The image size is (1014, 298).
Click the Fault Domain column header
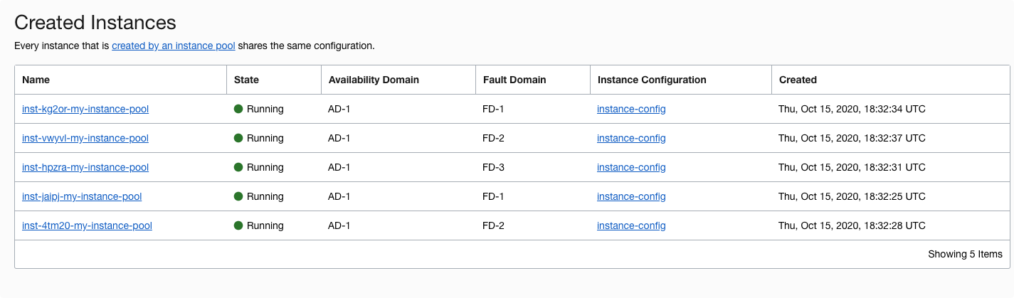click(x=514, y=80)
